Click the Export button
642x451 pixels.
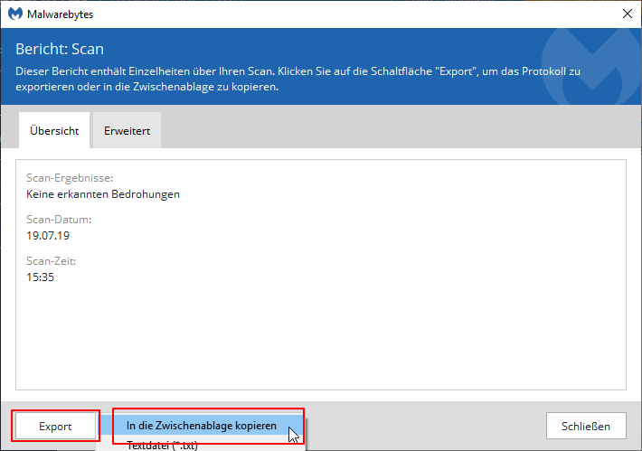[x=55, y=426]
